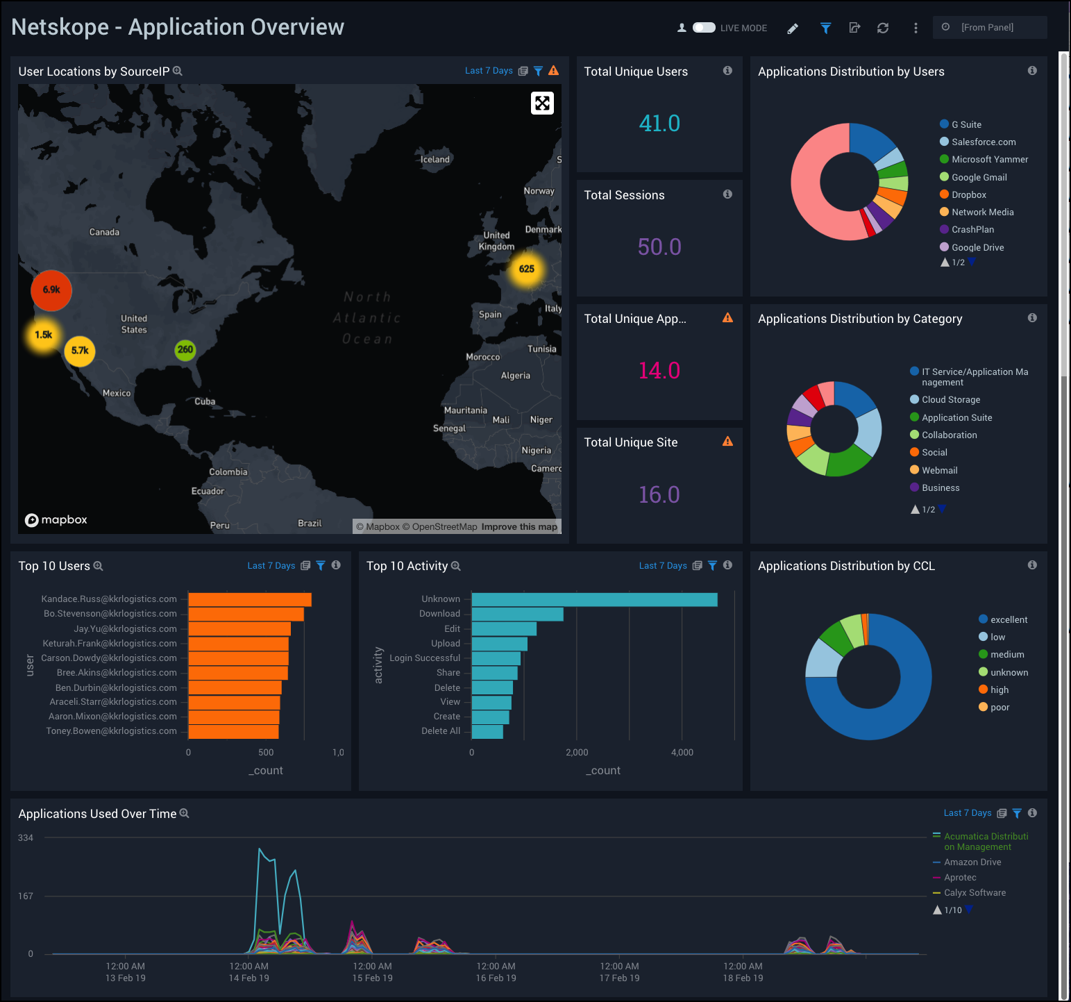Image resolution: width=1071 pixels, height=1002 pixels.
Task: Click the Improve this map link
Action: click(x=519, y=526)
